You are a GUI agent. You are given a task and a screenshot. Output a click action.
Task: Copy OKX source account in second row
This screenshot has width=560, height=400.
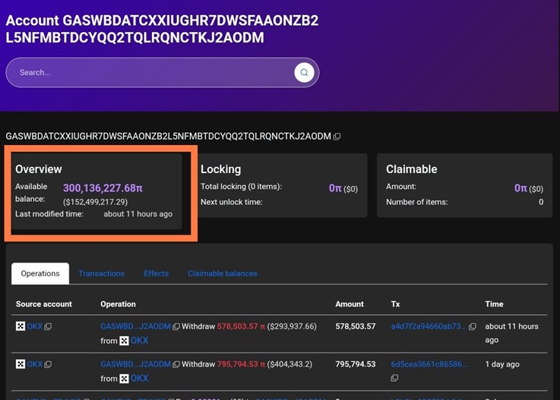pyautogui.click(x=48, y=364)
